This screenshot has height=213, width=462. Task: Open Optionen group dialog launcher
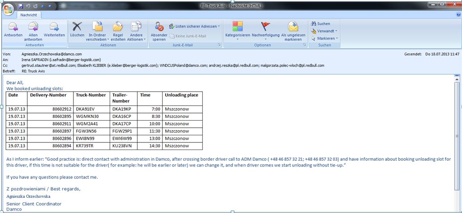(x=305, y=45)
